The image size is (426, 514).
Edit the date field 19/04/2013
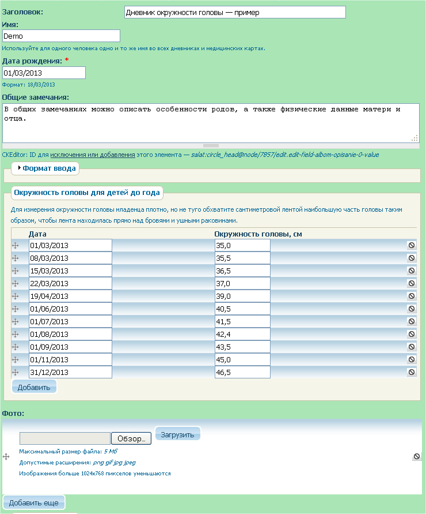click(70, 297)
